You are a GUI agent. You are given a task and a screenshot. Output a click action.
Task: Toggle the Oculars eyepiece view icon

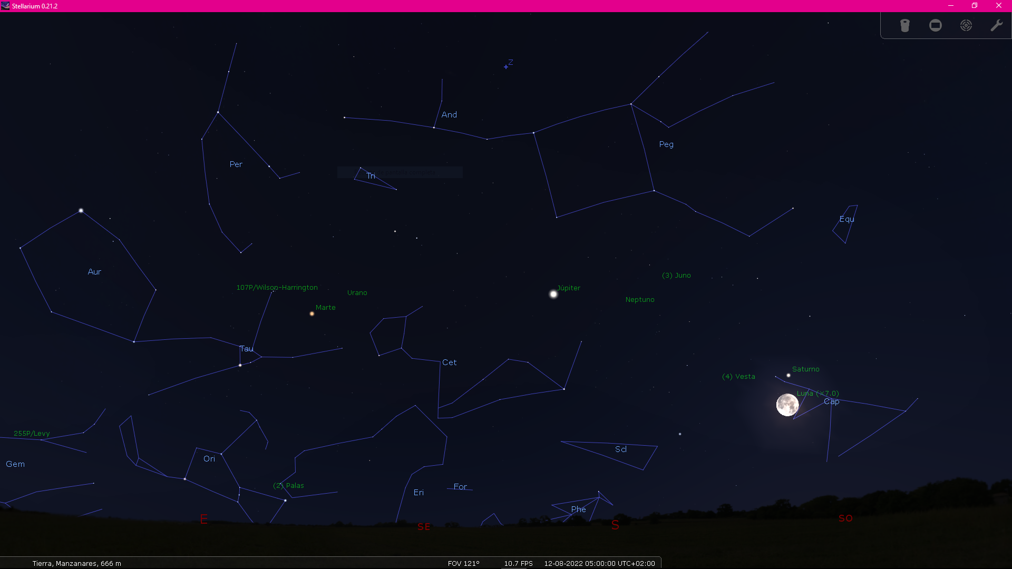point(904,25)
